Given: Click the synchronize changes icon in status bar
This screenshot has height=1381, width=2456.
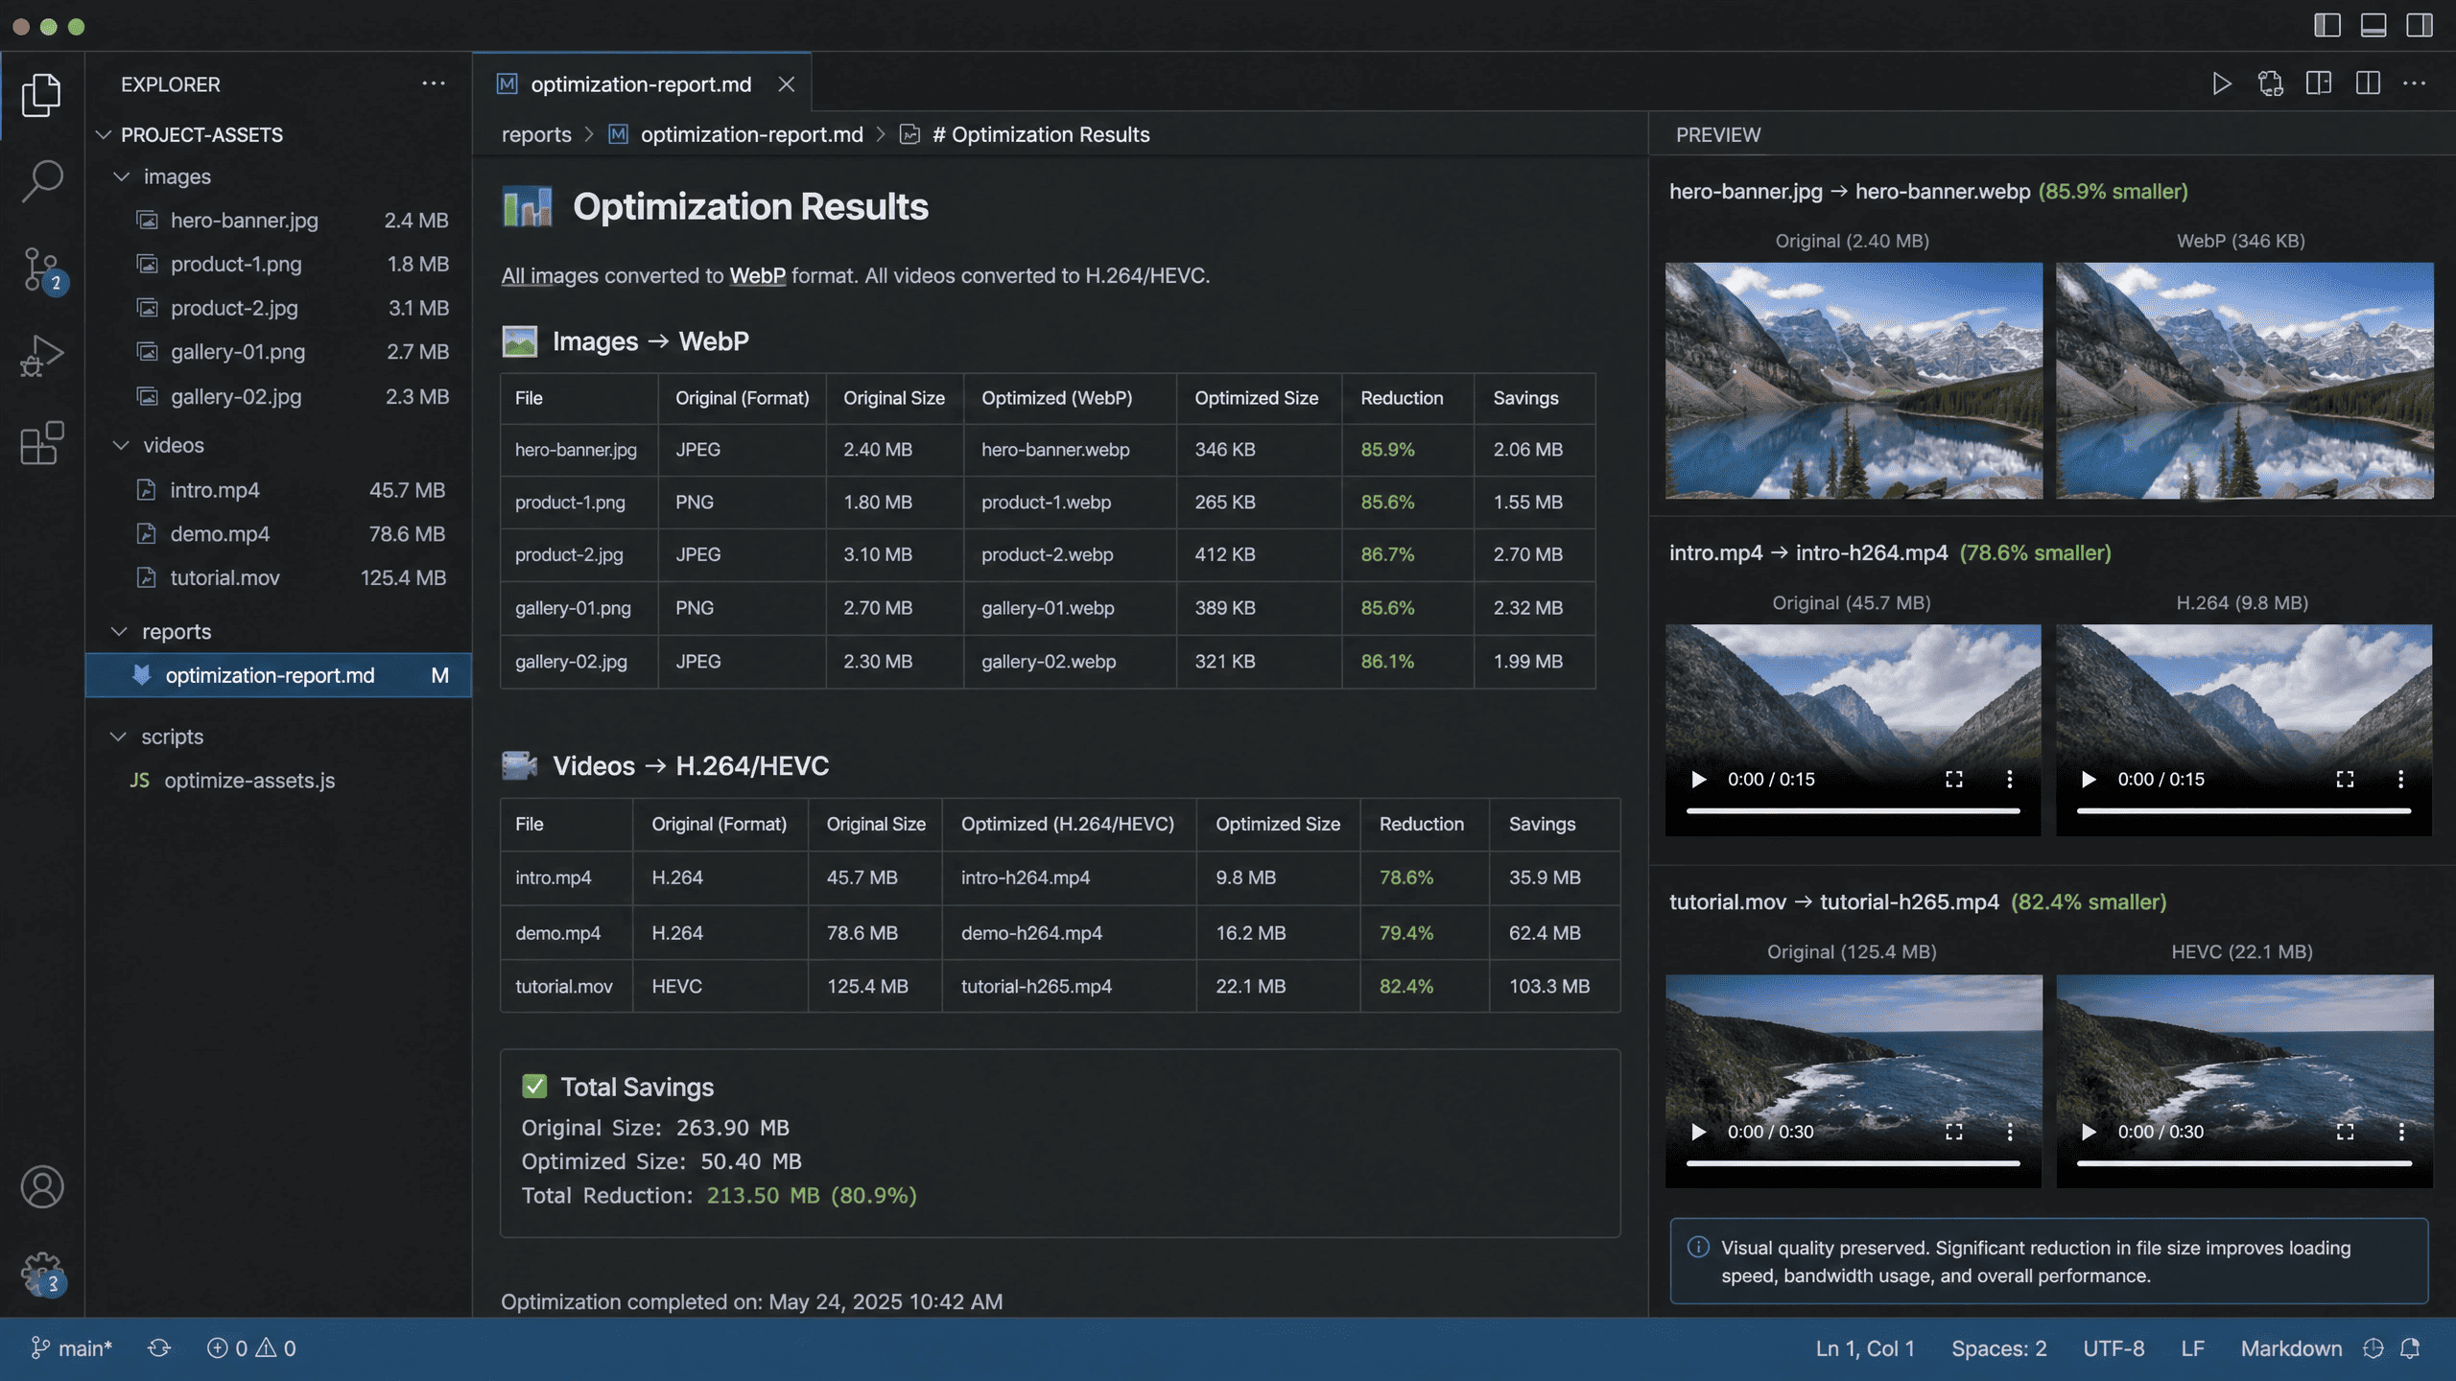Looking at the screenshot, I should click(x=159, y=1348).
